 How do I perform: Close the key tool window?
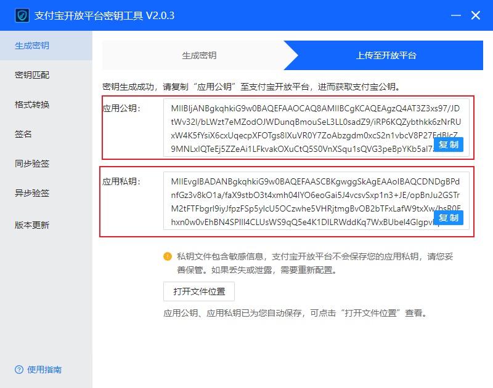pyautogui.click(x=475, y=15)
